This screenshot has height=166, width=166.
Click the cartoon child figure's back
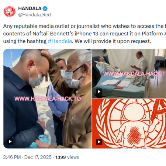pos(134,135)
